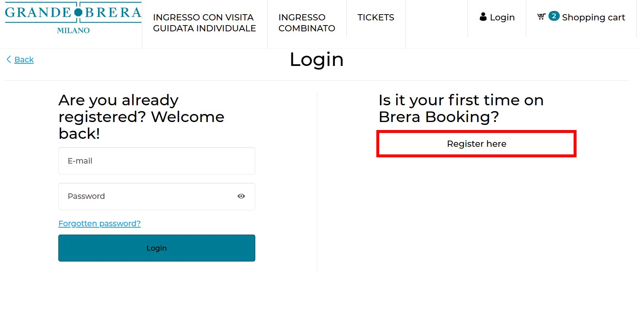The width and height of the screenshot is (640, 326).
Task: Follow the Forgotten password link
Action: [100, 224]
